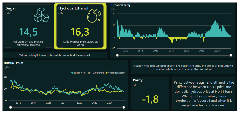Open the highlighted Hydrous Ethanol card
240x114 pixels.
(x=81, y=26)
